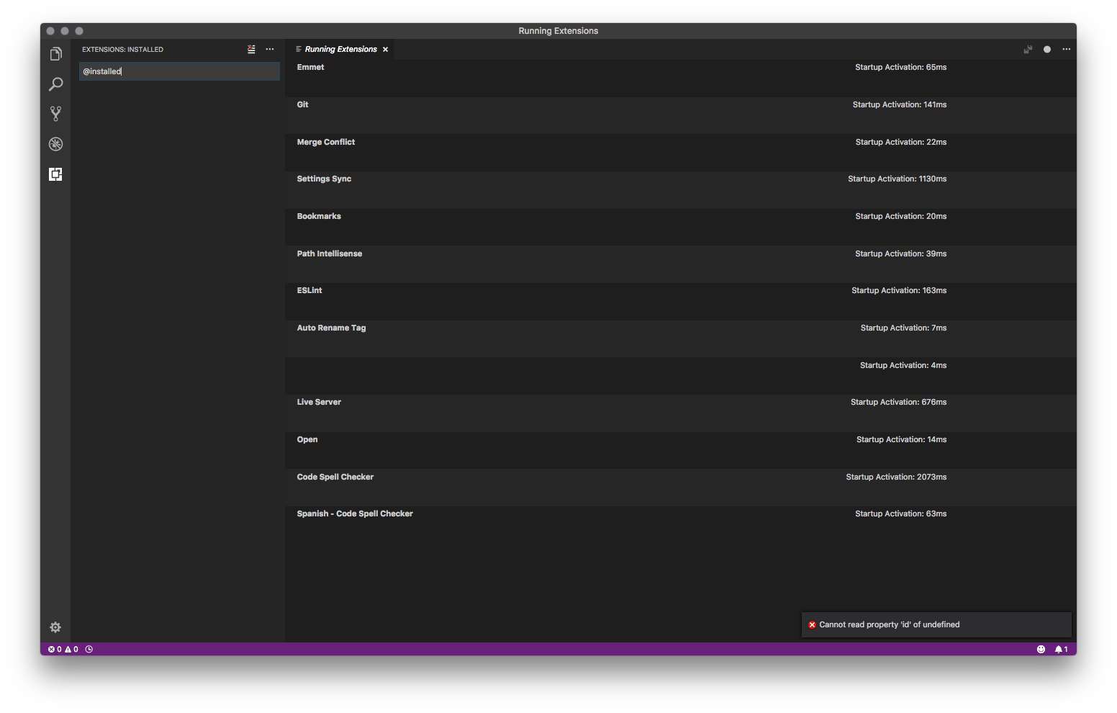Click the clock icon in the status bar

(89, 649)
